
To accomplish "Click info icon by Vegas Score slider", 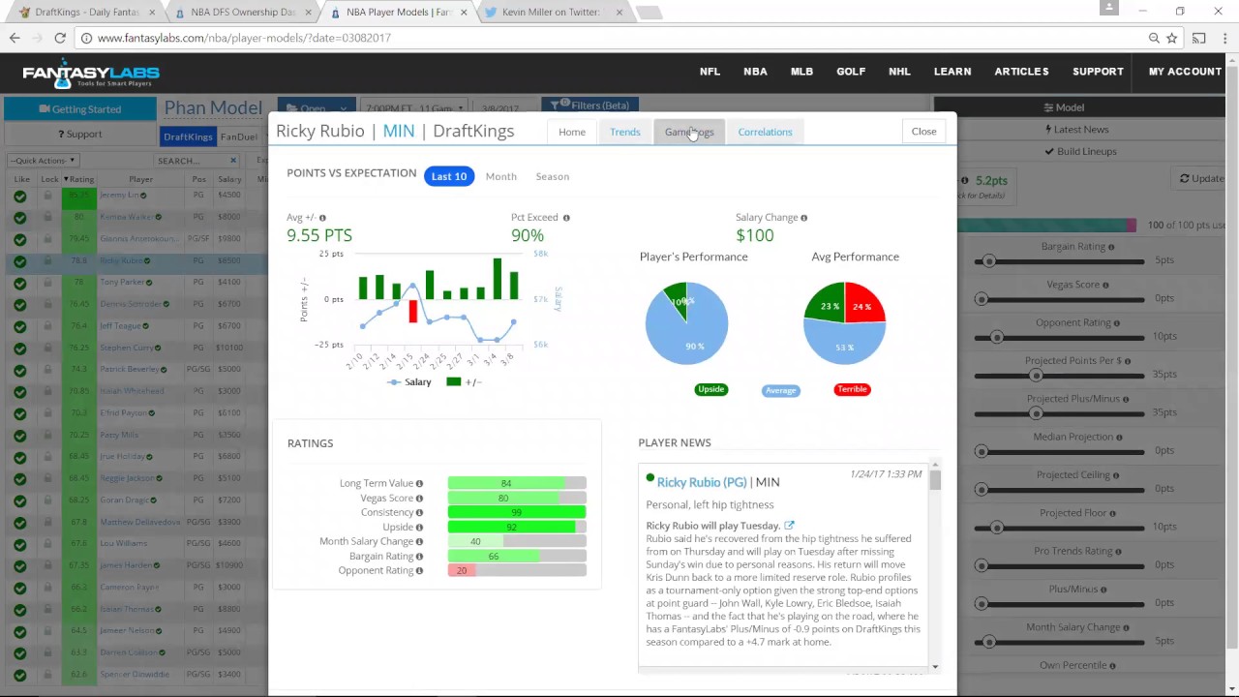I will click(1105, 285).
